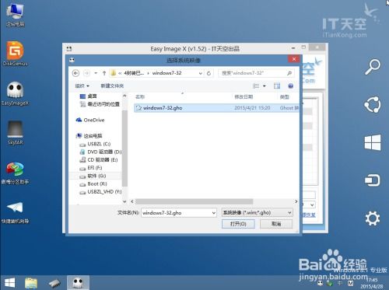This screenshot has height=290, width=389.
Task: Open the Organize menu in dialog toolbar
Action: pos(82,86)
